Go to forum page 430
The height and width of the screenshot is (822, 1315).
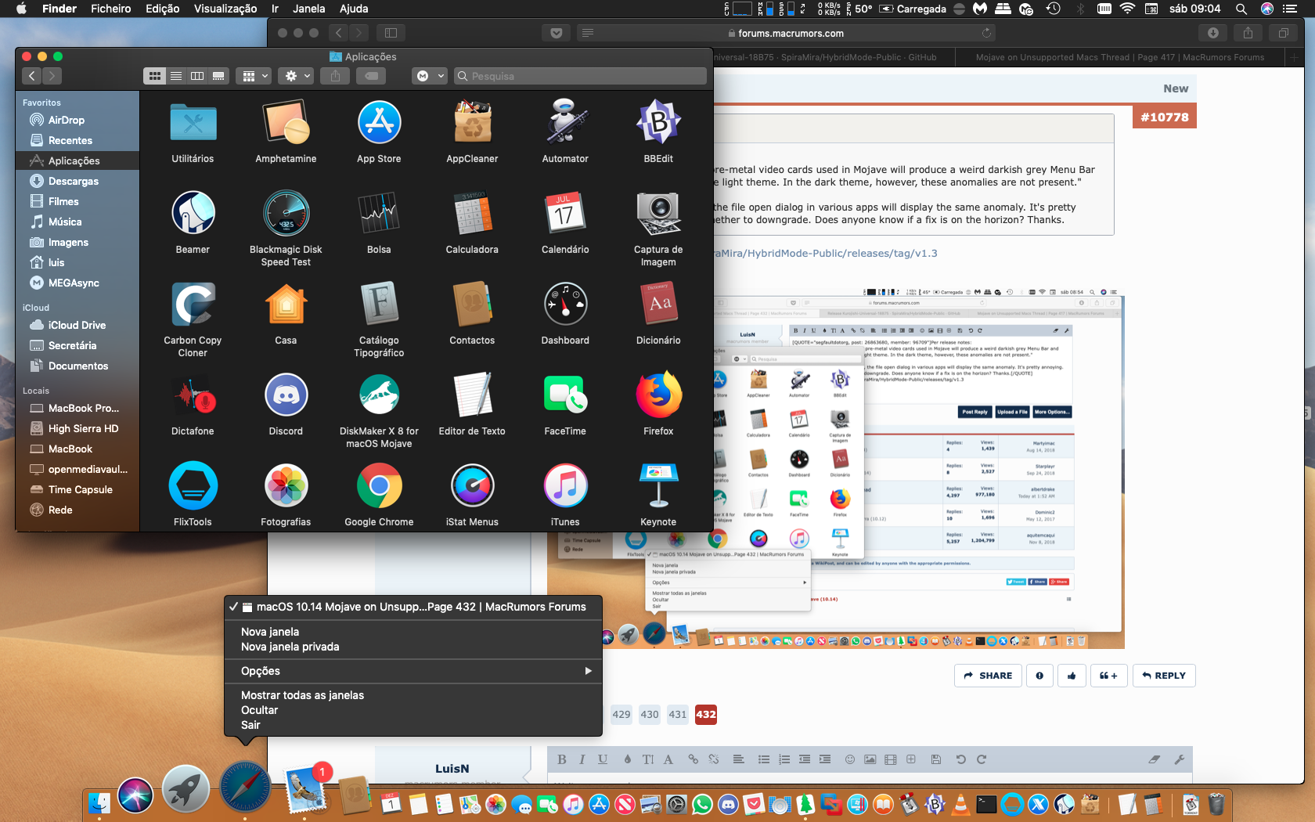tap(650, 714)
